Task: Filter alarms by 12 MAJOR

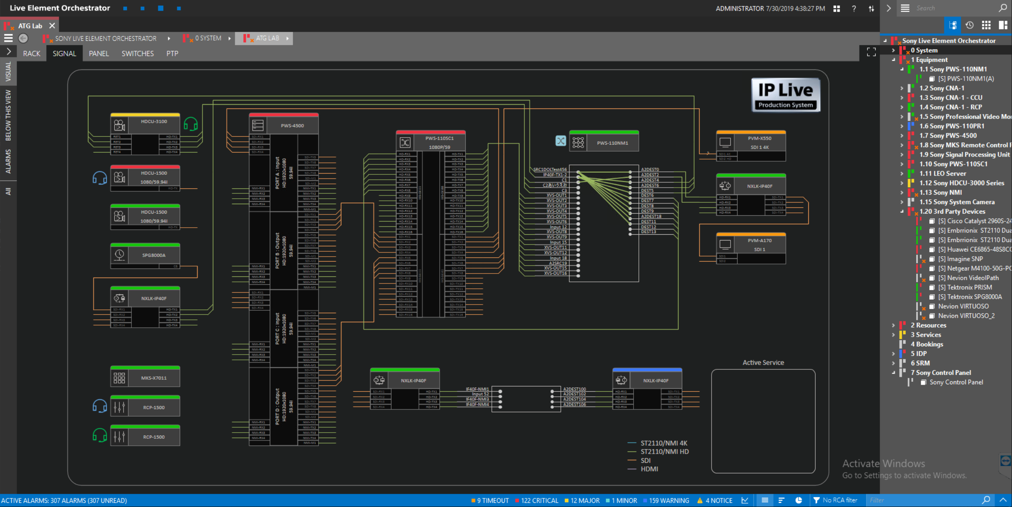Action: click(582, 500)
